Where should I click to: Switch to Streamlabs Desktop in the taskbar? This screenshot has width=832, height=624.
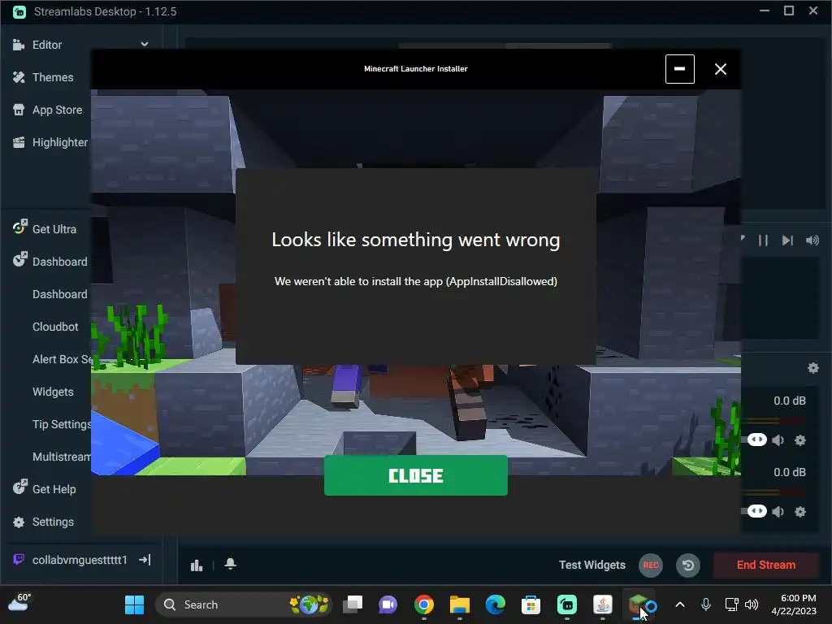tap(566, 604)
